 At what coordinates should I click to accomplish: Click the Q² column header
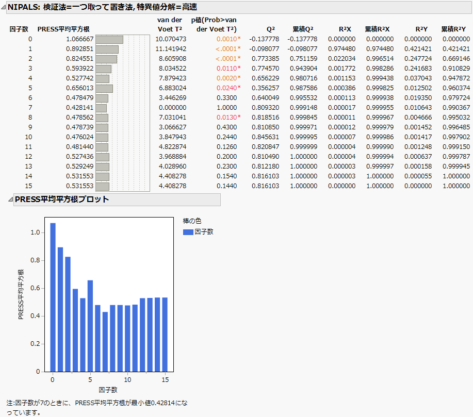[271, 29]
